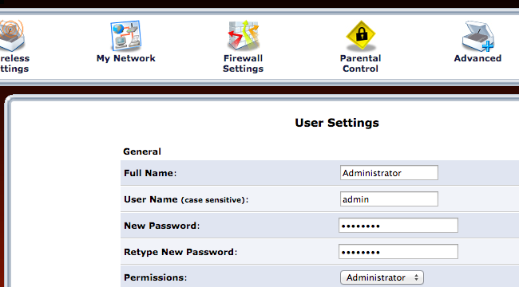
Task: Focus the Retype New Password field
Action: pos(398,252)
